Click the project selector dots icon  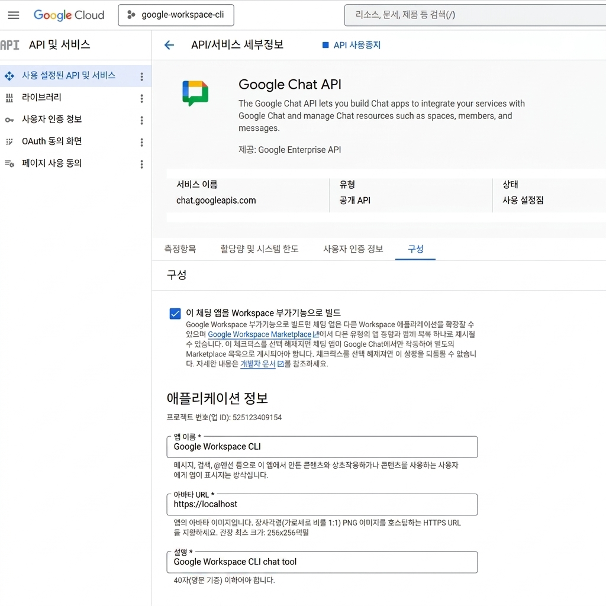(131, 15)
